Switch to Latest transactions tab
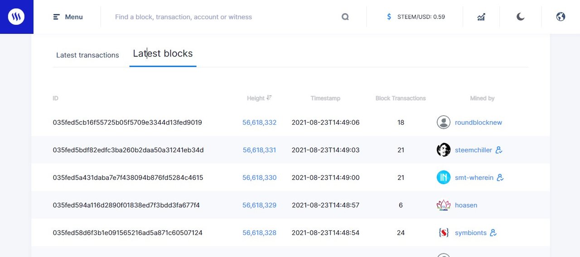Screen dimensions: 580x257 click(x=87, y=55)
